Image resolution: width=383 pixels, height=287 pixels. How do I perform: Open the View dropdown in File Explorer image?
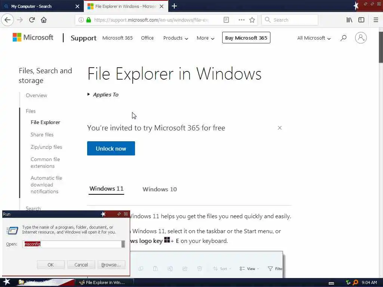click(x=249, y=268)
